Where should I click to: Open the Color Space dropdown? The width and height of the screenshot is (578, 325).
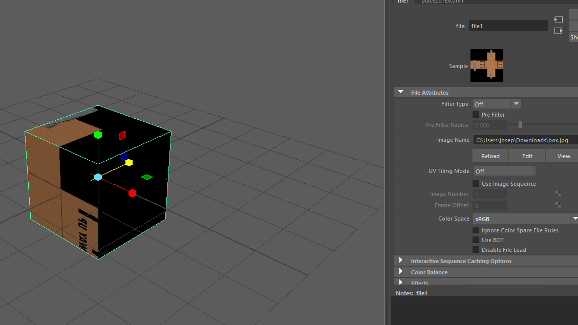coord(574,219)
